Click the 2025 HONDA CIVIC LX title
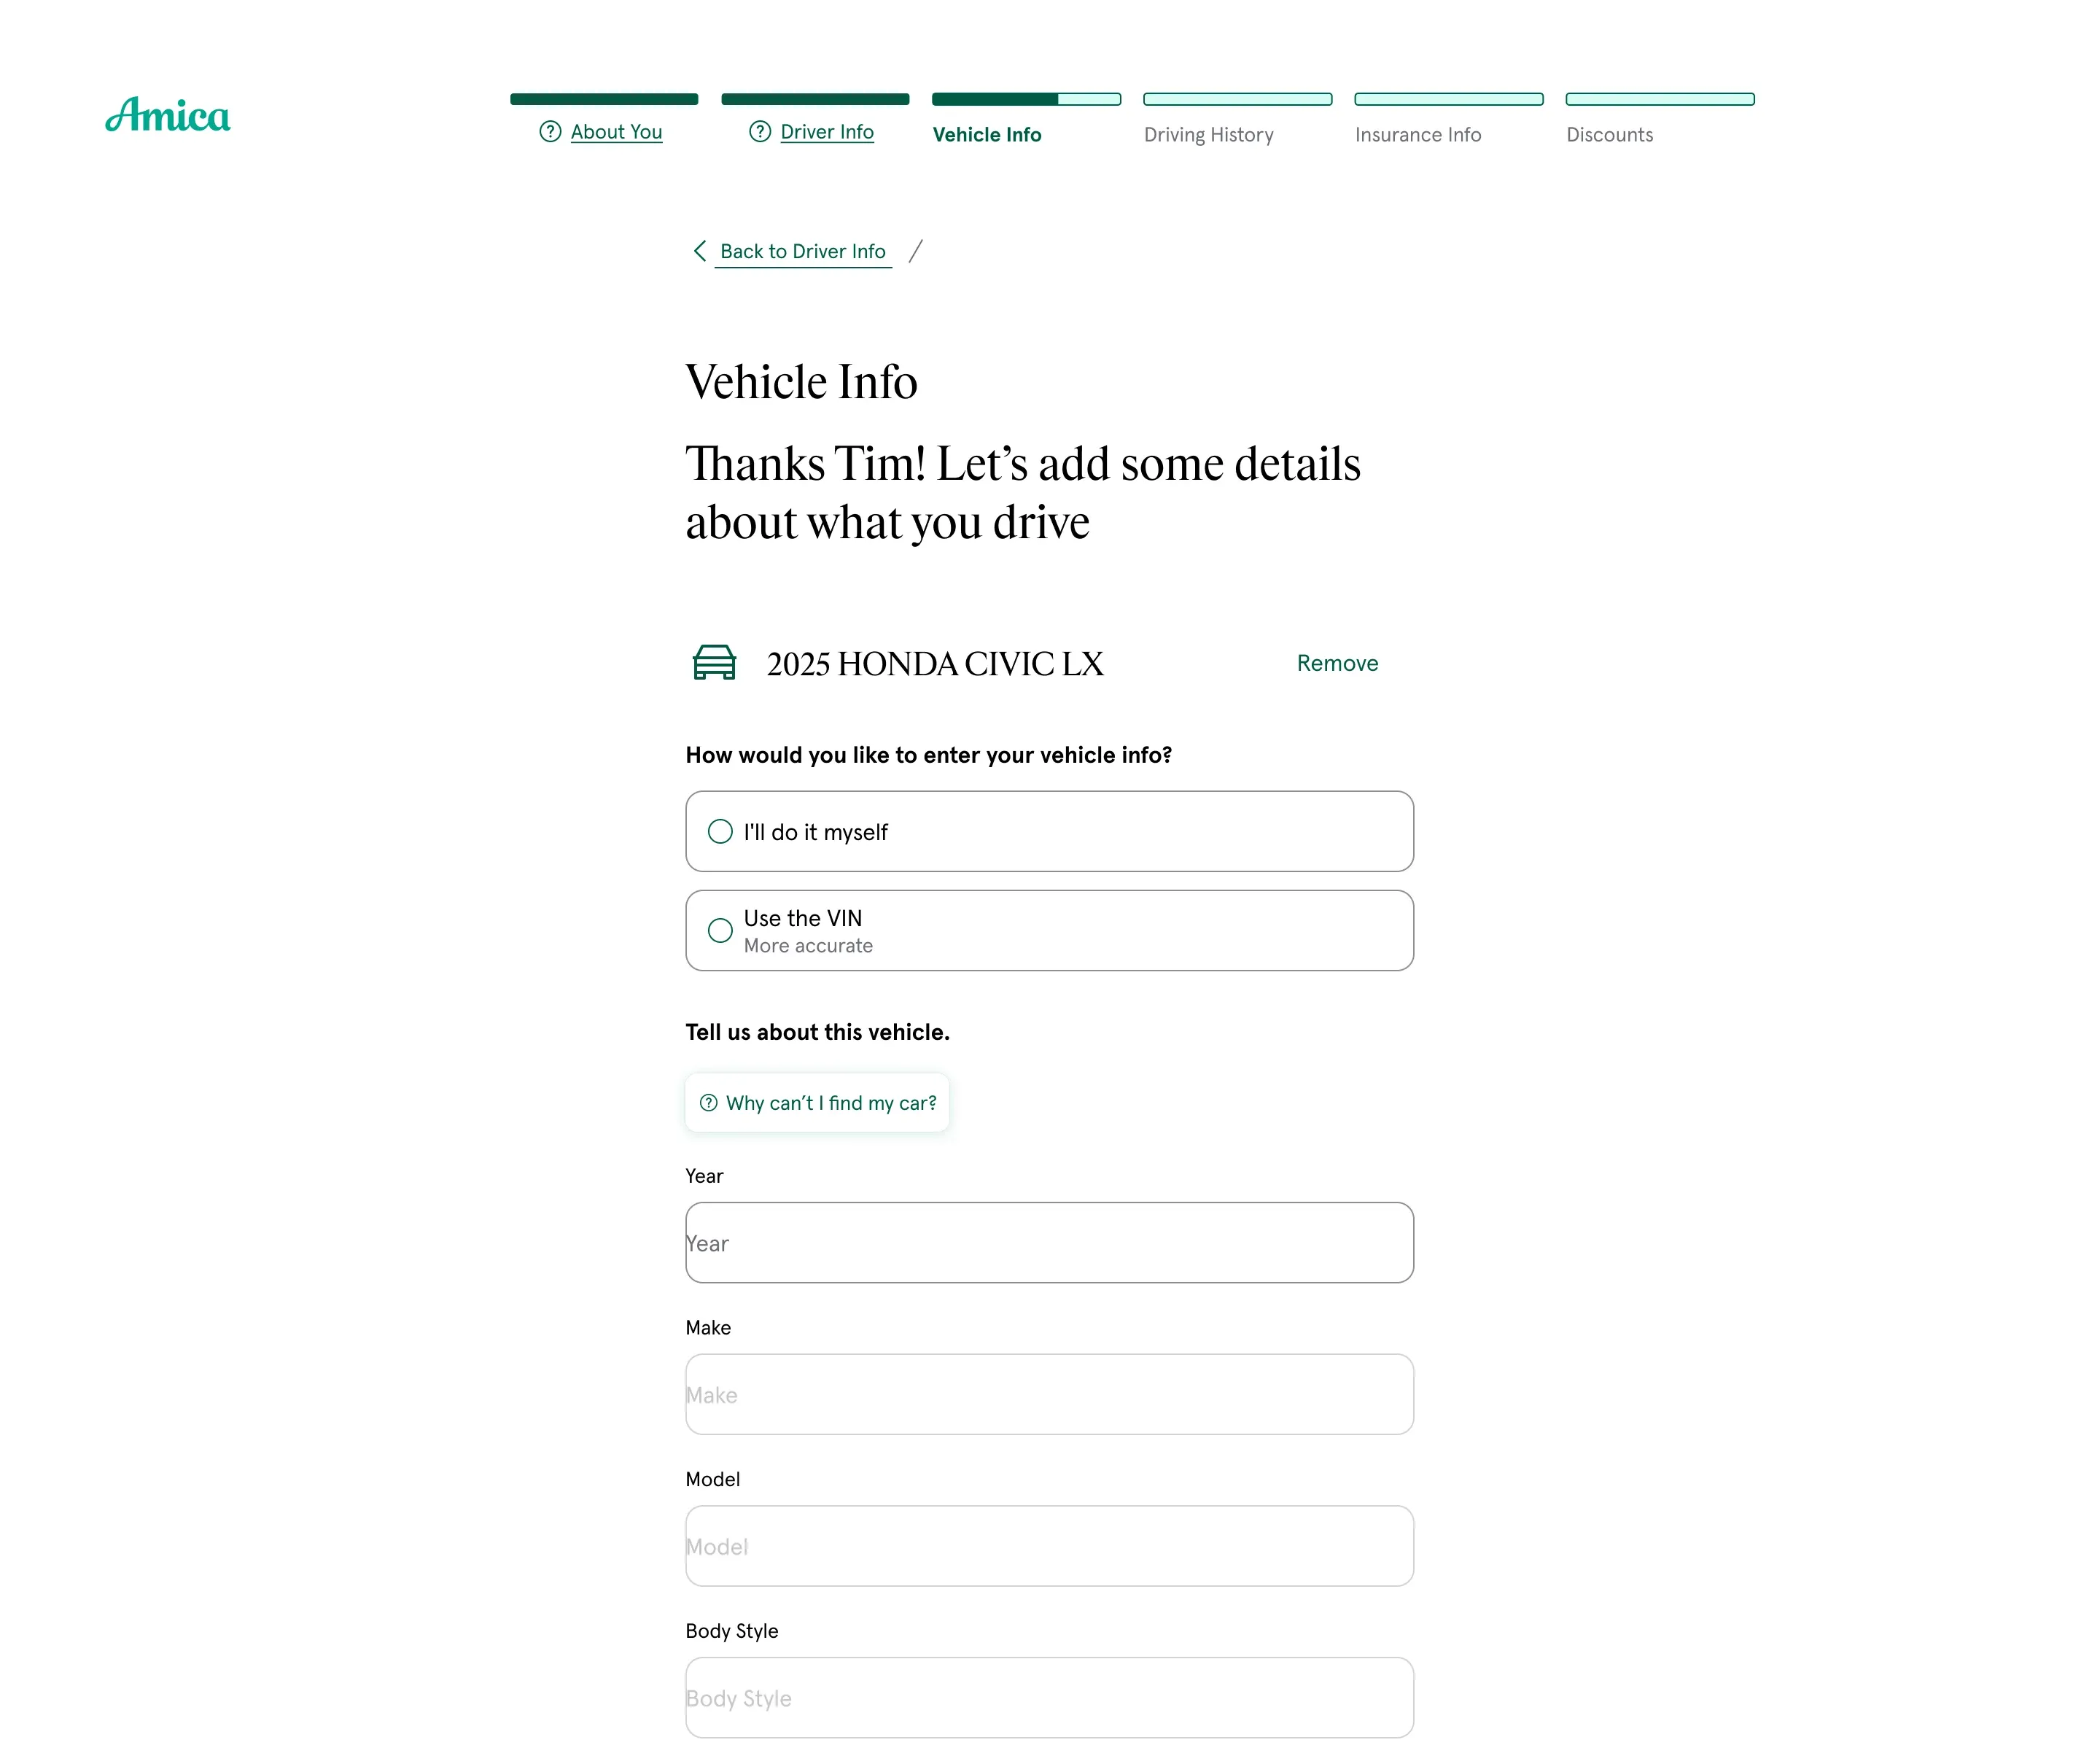Viewport: 2100px width, 1764px height. tap(935, 664)
